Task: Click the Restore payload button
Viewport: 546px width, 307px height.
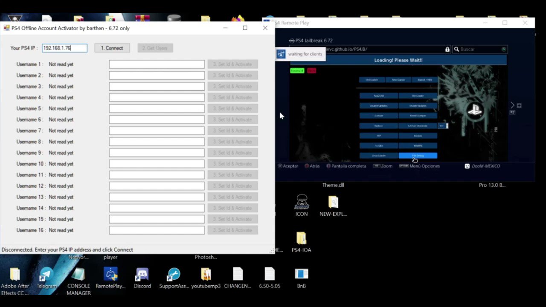Action: [378, 126]
